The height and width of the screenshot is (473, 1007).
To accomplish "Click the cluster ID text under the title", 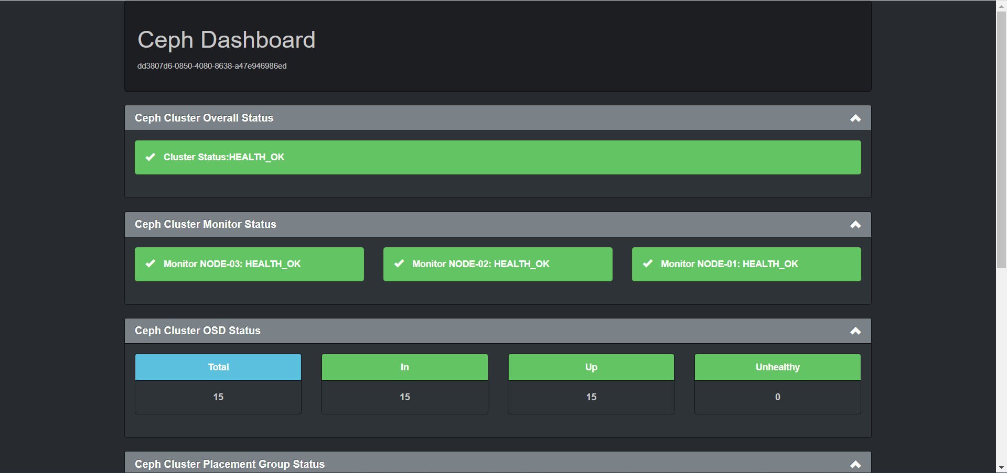I will coord(212,66).
